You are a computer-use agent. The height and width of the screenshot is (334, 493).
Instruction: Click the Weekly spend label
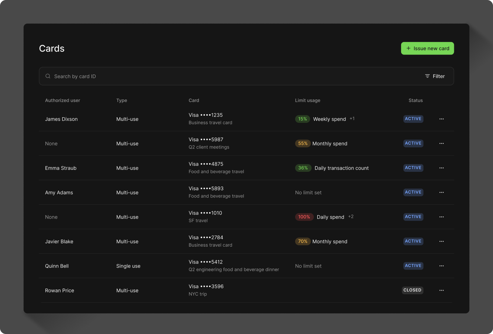click(x=330, y=119)
